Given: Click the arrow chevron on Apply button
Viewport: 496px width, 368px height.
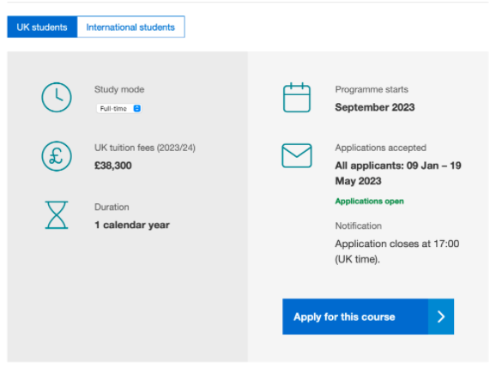Looking at the screenshot, I should pos(441,317).
